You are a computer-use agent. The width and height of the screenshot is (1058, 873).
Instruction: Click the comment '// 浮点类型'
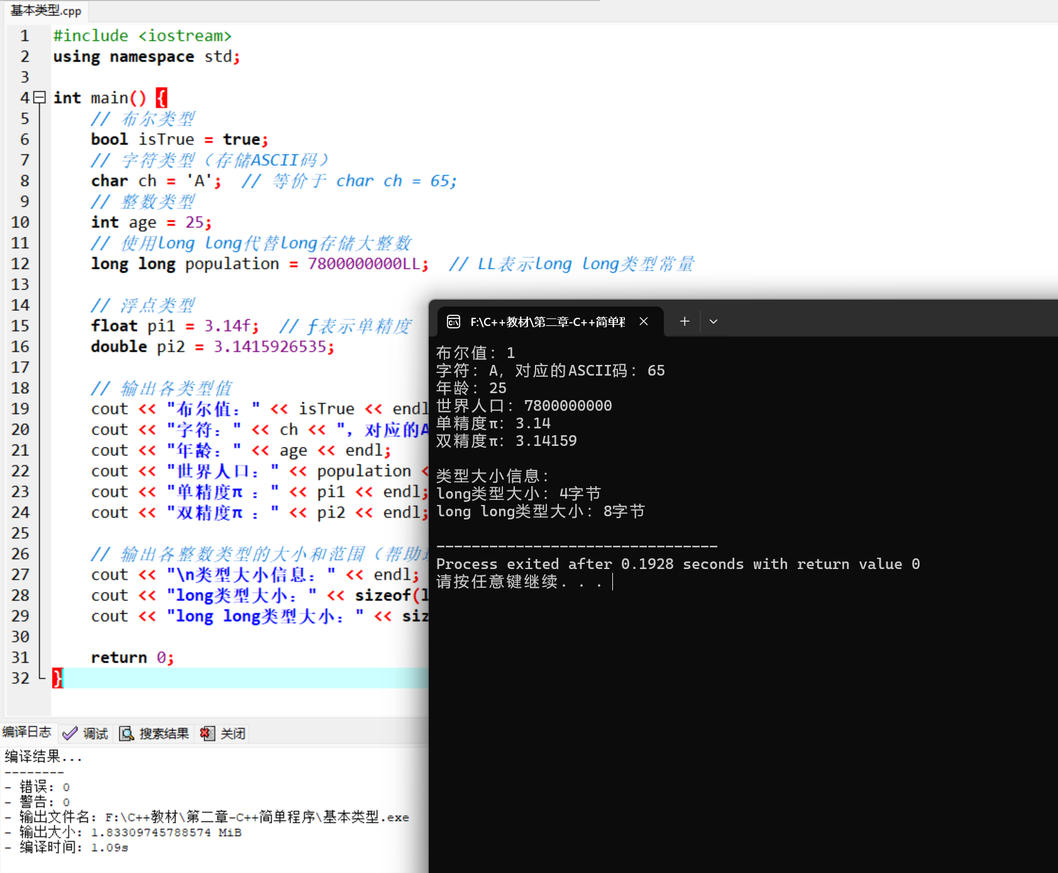pyautogui.click(x=143, y=305)
